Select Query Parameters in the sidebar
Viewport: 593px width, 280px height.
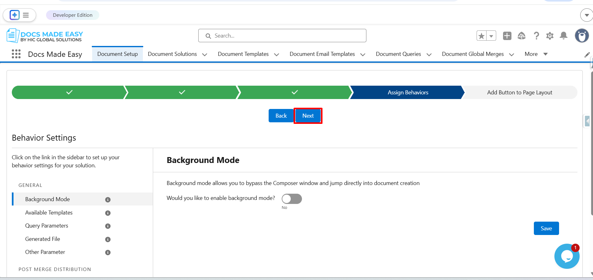pos(47,226)
